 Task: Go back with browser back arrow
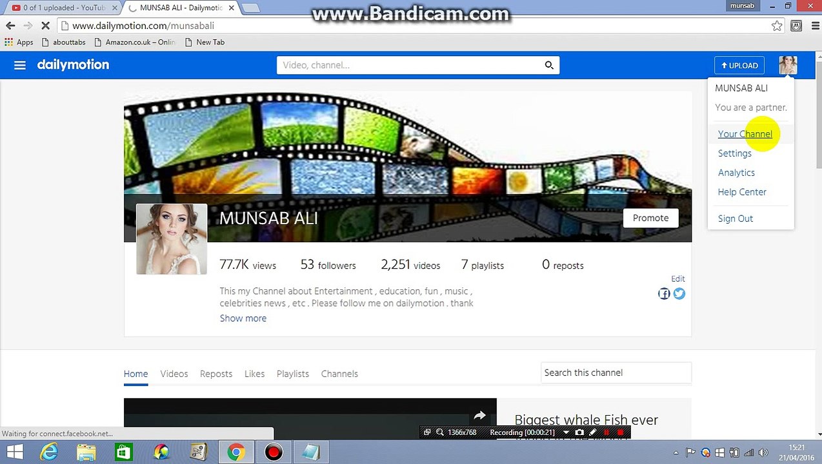click(10, 26)
